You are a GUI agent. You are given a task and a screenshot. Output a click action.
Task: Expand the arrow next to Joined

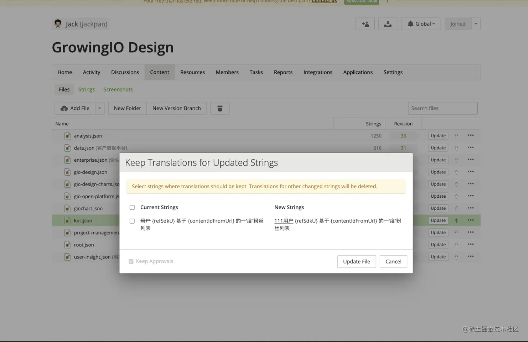[476, 24]
